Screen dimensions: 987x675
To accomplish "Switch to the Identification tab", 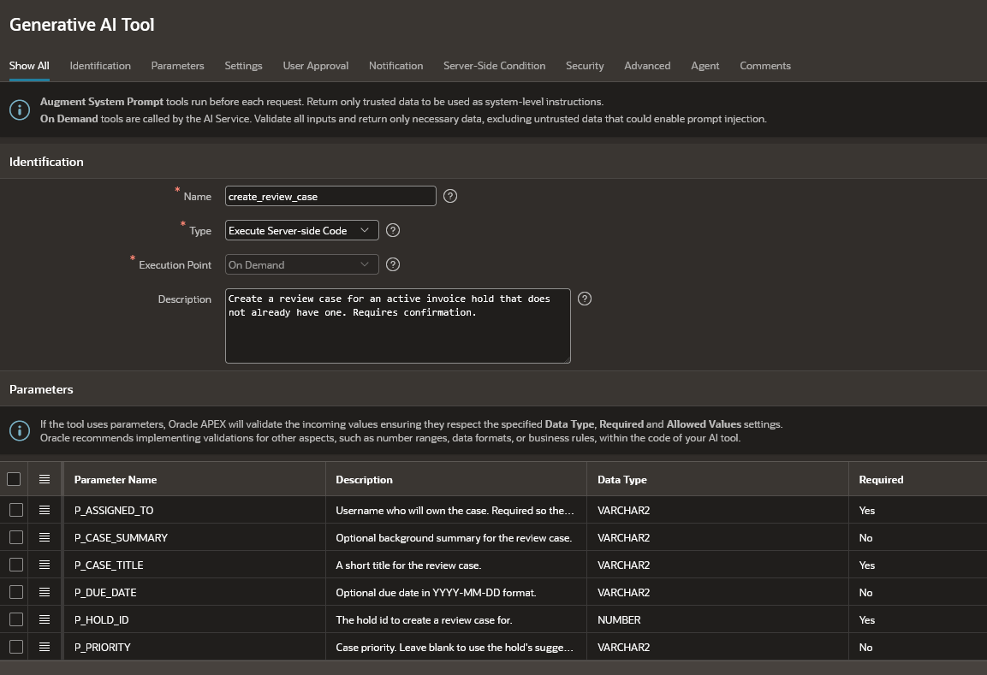I will (x=100, y=65).
